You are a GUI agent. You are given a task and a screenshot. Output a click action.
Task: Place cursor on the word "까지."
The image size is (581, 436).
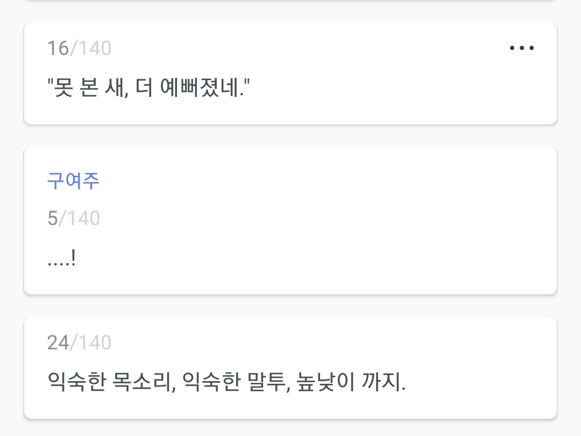click(x=385, y=383)
